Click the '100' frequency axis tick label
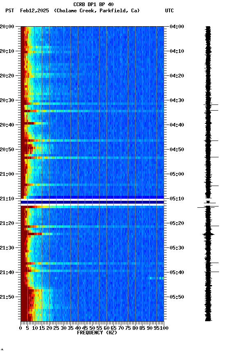The image size is (226, 354). pyautogui.click(x=164, y=329)
